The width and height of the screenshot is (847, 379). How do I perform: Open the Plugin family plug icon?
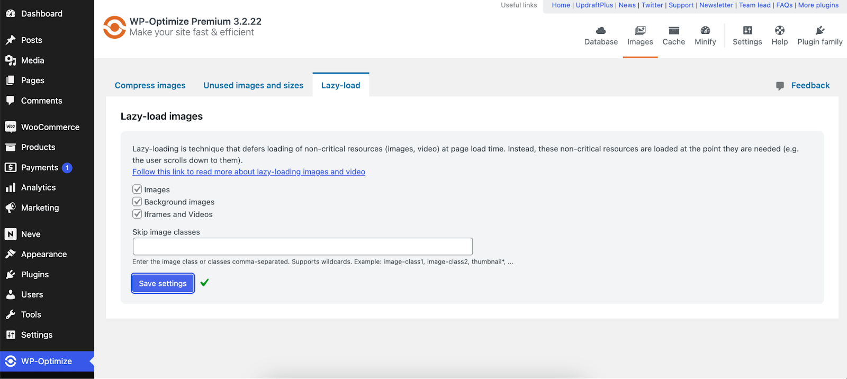point(820,31)
